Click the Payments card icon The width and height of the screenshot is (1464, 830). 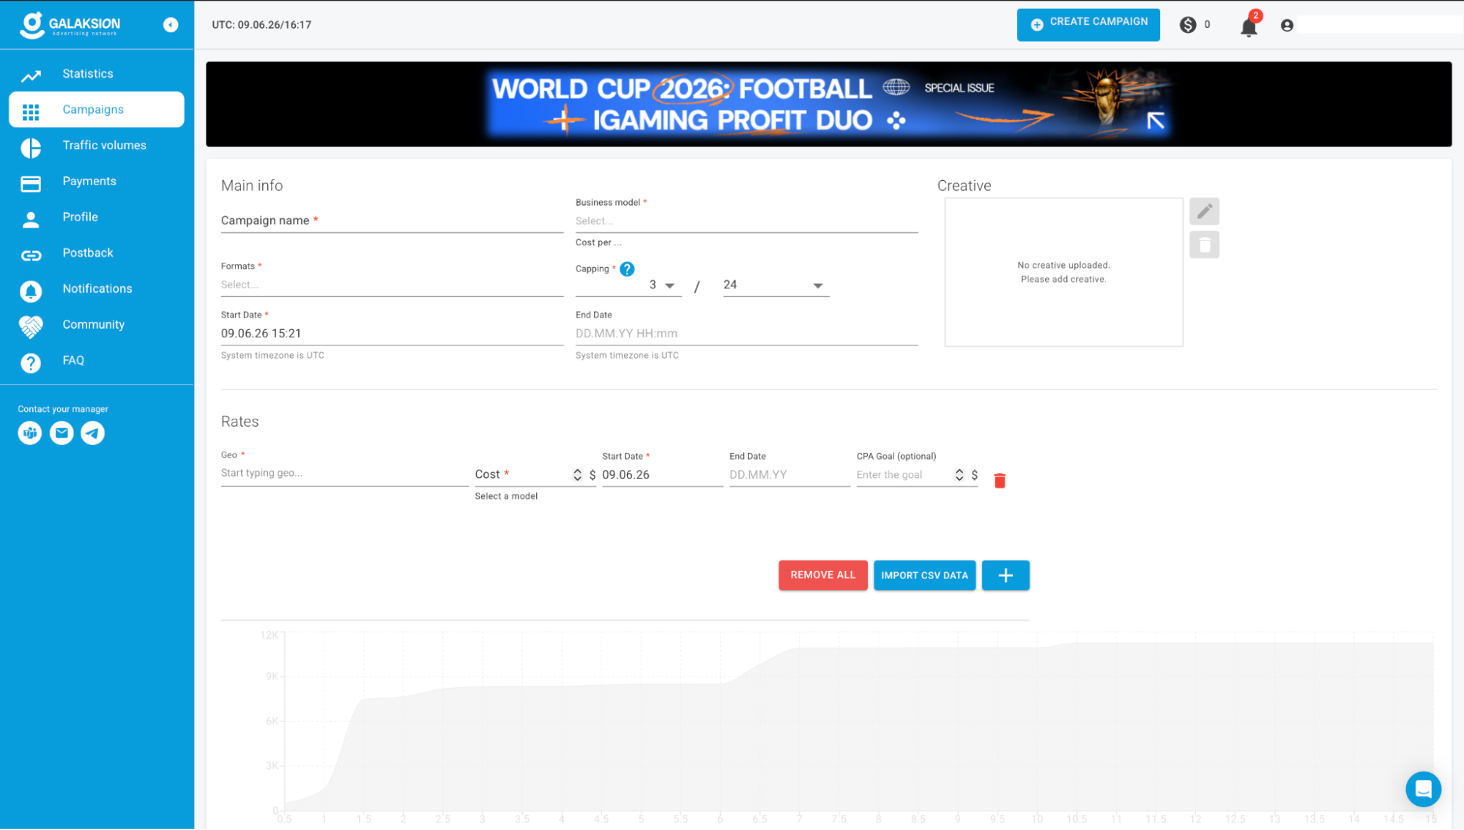pos(31,182)
